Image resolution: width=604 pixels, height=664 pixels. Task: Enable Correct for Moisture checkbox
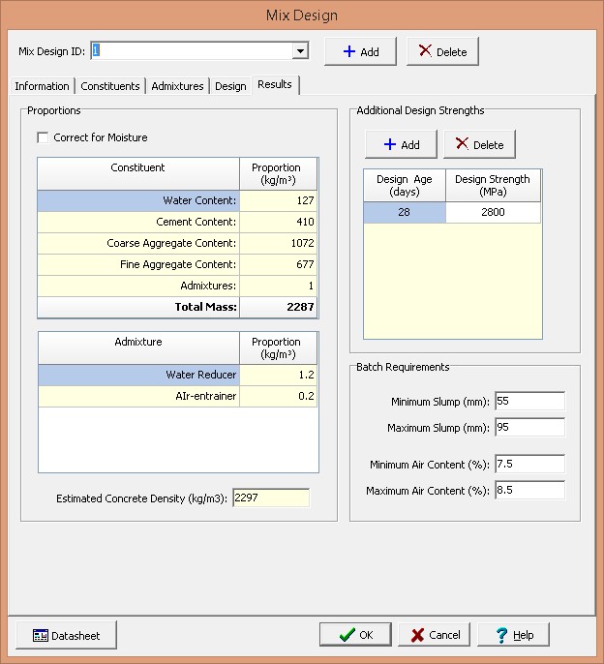[43, 137]
